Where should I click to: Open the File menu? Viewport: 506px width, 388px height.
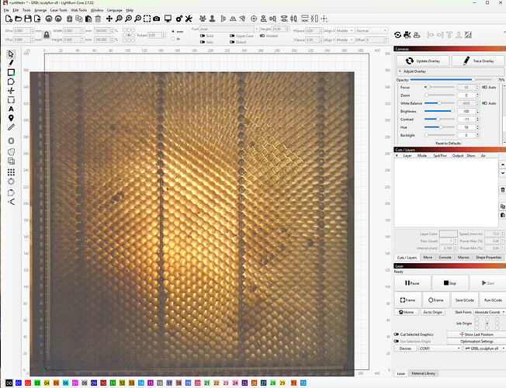[6, 10]
